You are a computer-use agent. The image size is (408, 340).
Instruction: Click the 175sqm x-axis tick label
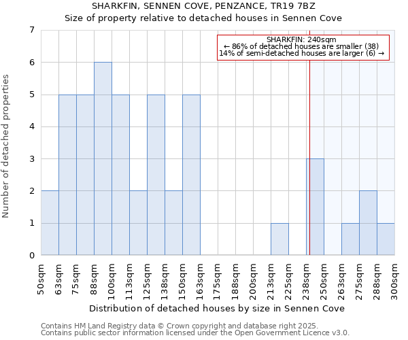pos(218,278)
